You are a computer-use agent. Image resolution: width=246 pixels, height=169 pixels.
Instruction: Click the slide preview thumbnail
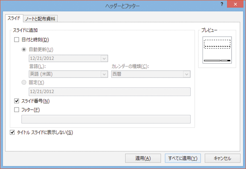click(x=217, y=50)
